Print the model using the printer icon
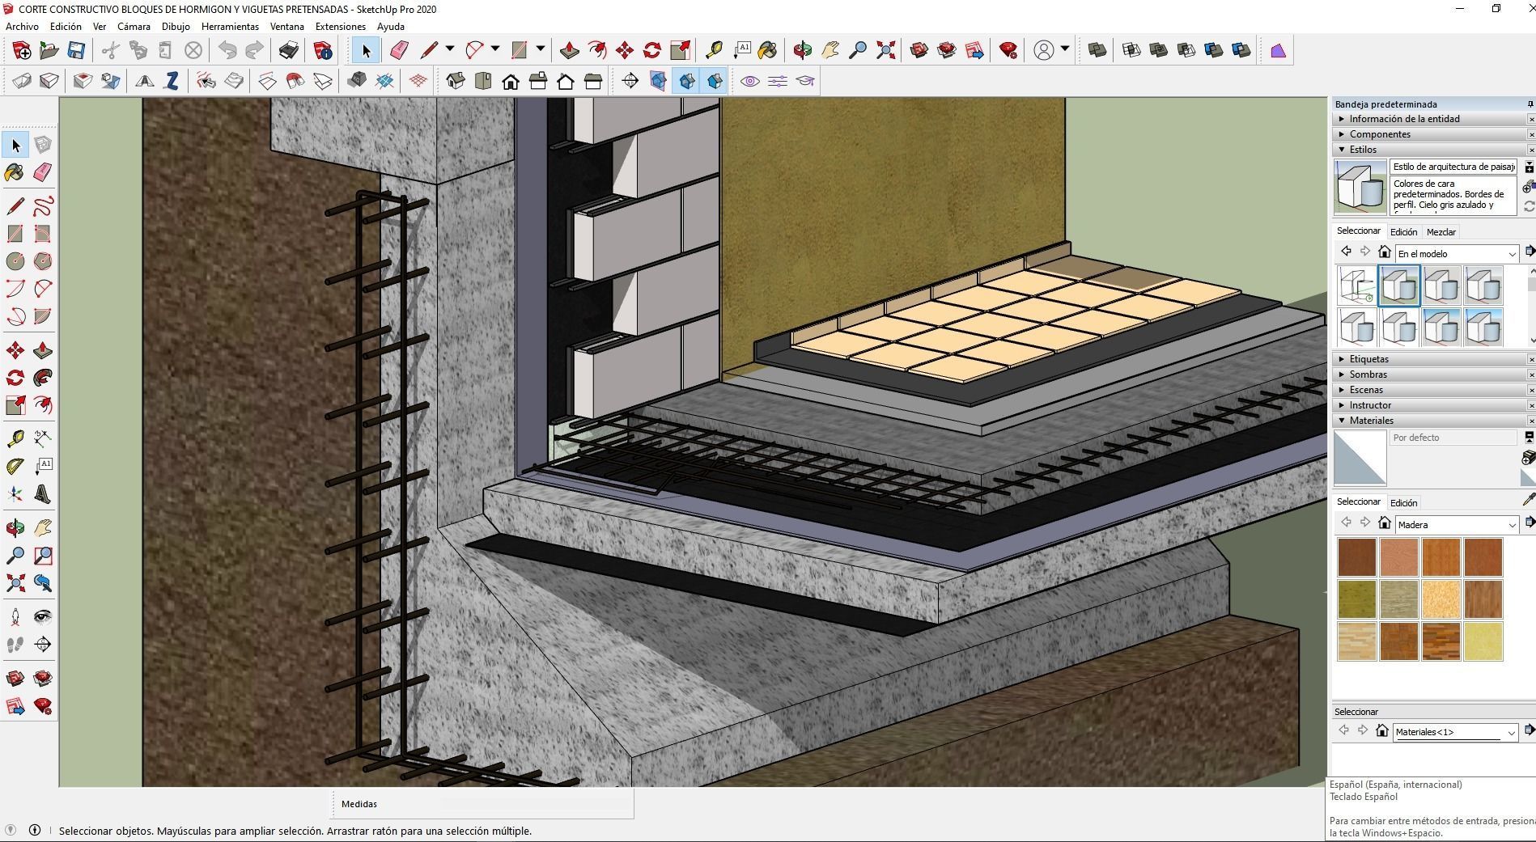Screen dimensions: 1536x842 pyautogui.click(x=288, y=50)
